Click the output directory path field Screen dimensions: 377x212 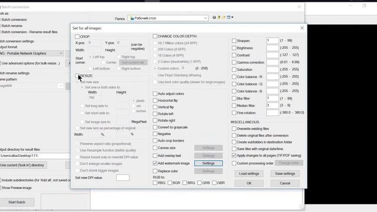click(x=35, y=155)
